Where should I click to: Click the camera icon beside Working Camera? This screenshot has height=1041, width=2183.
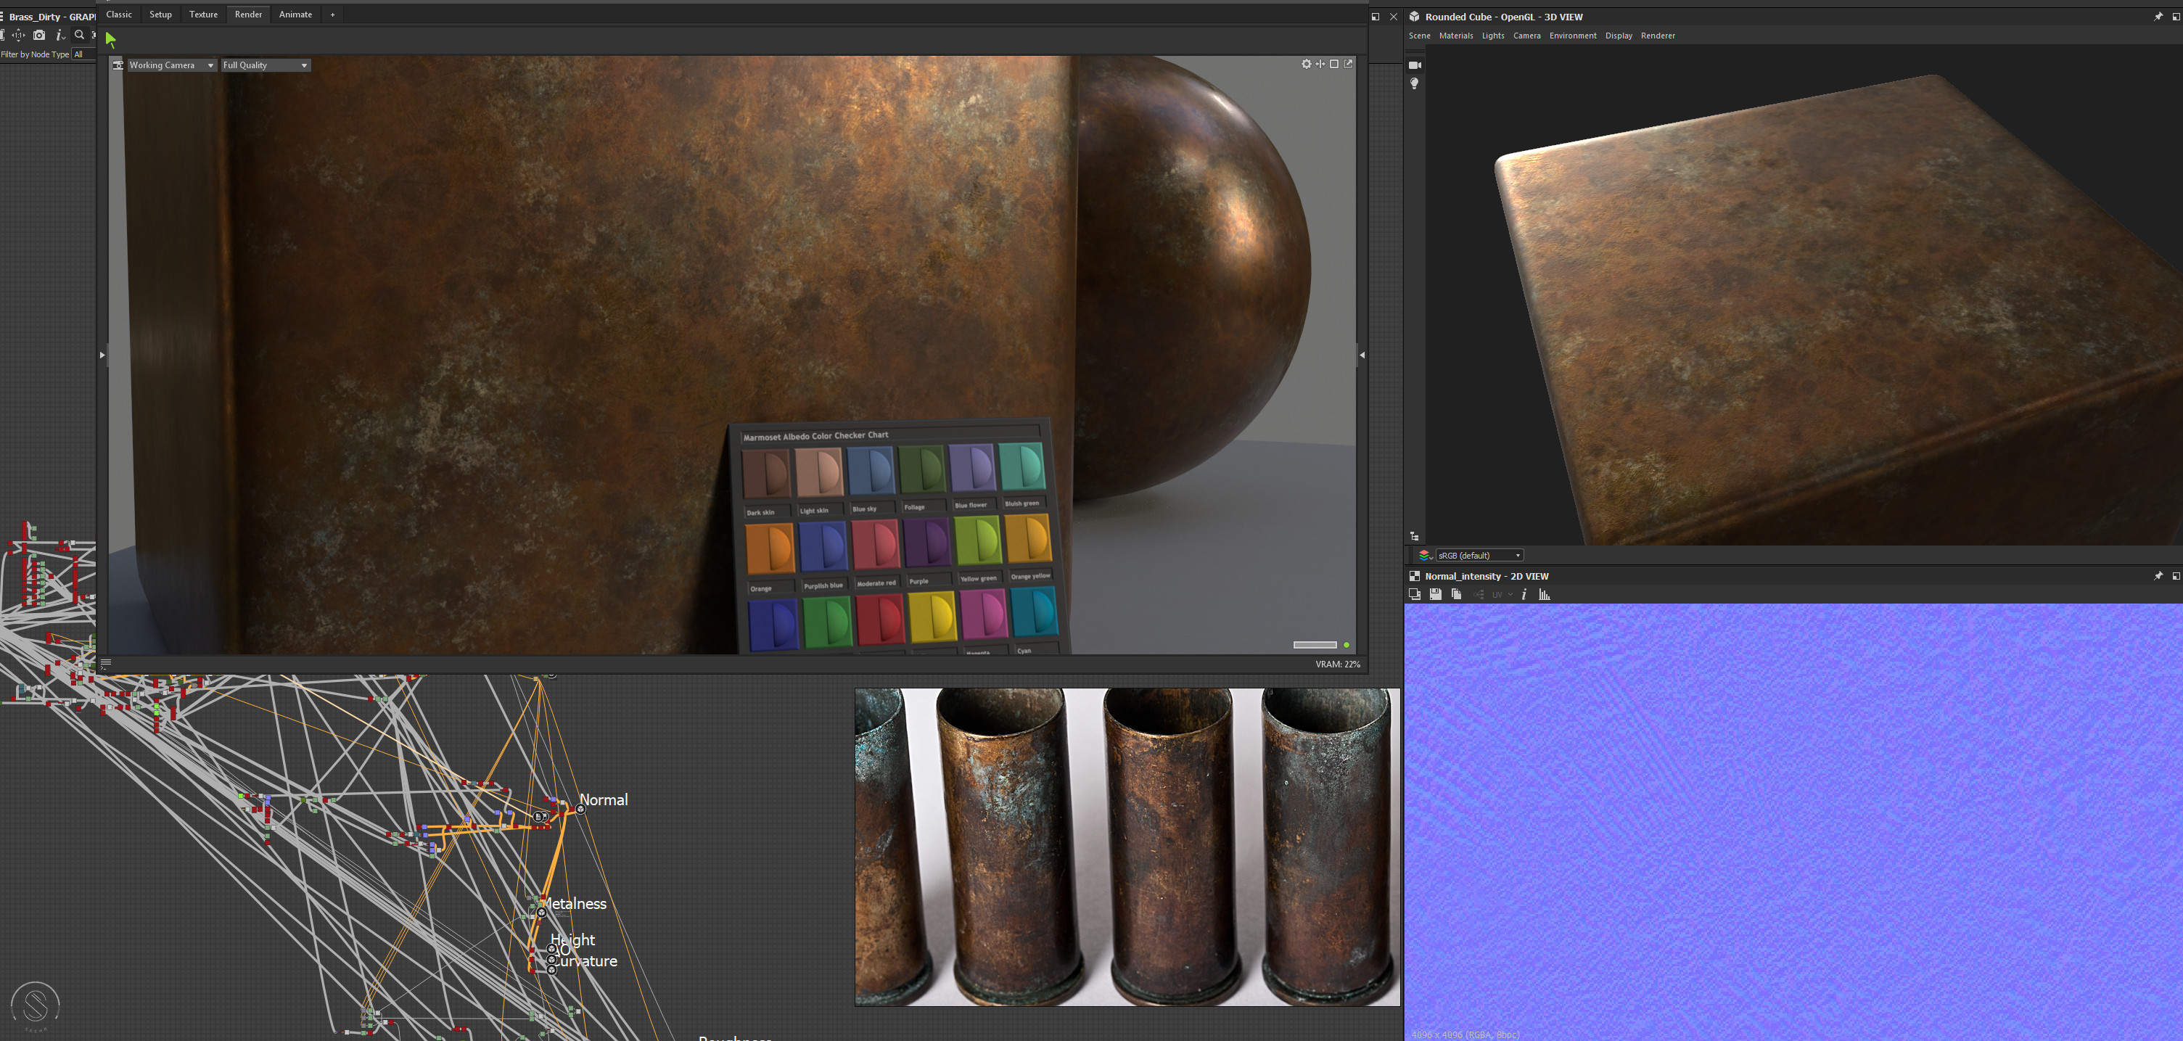[x=118, y=65]
